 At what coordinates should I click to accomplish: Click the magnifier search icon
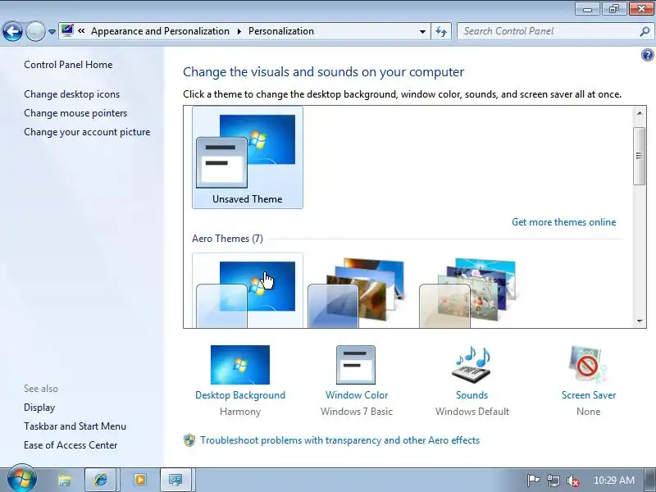click(645, 31)
